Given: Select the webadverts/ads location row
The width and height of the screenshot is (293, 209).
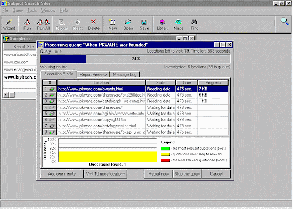Looking at the screenshot, I should click(x=135, y=114).
